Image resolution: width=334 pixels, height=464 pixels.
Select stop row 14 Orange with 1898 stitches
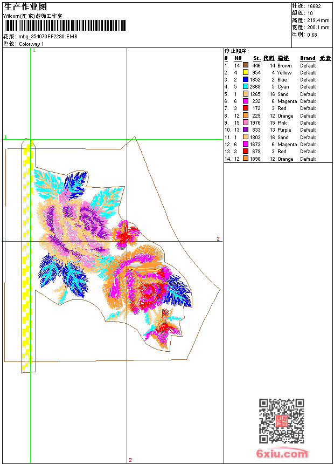point(278,159)
